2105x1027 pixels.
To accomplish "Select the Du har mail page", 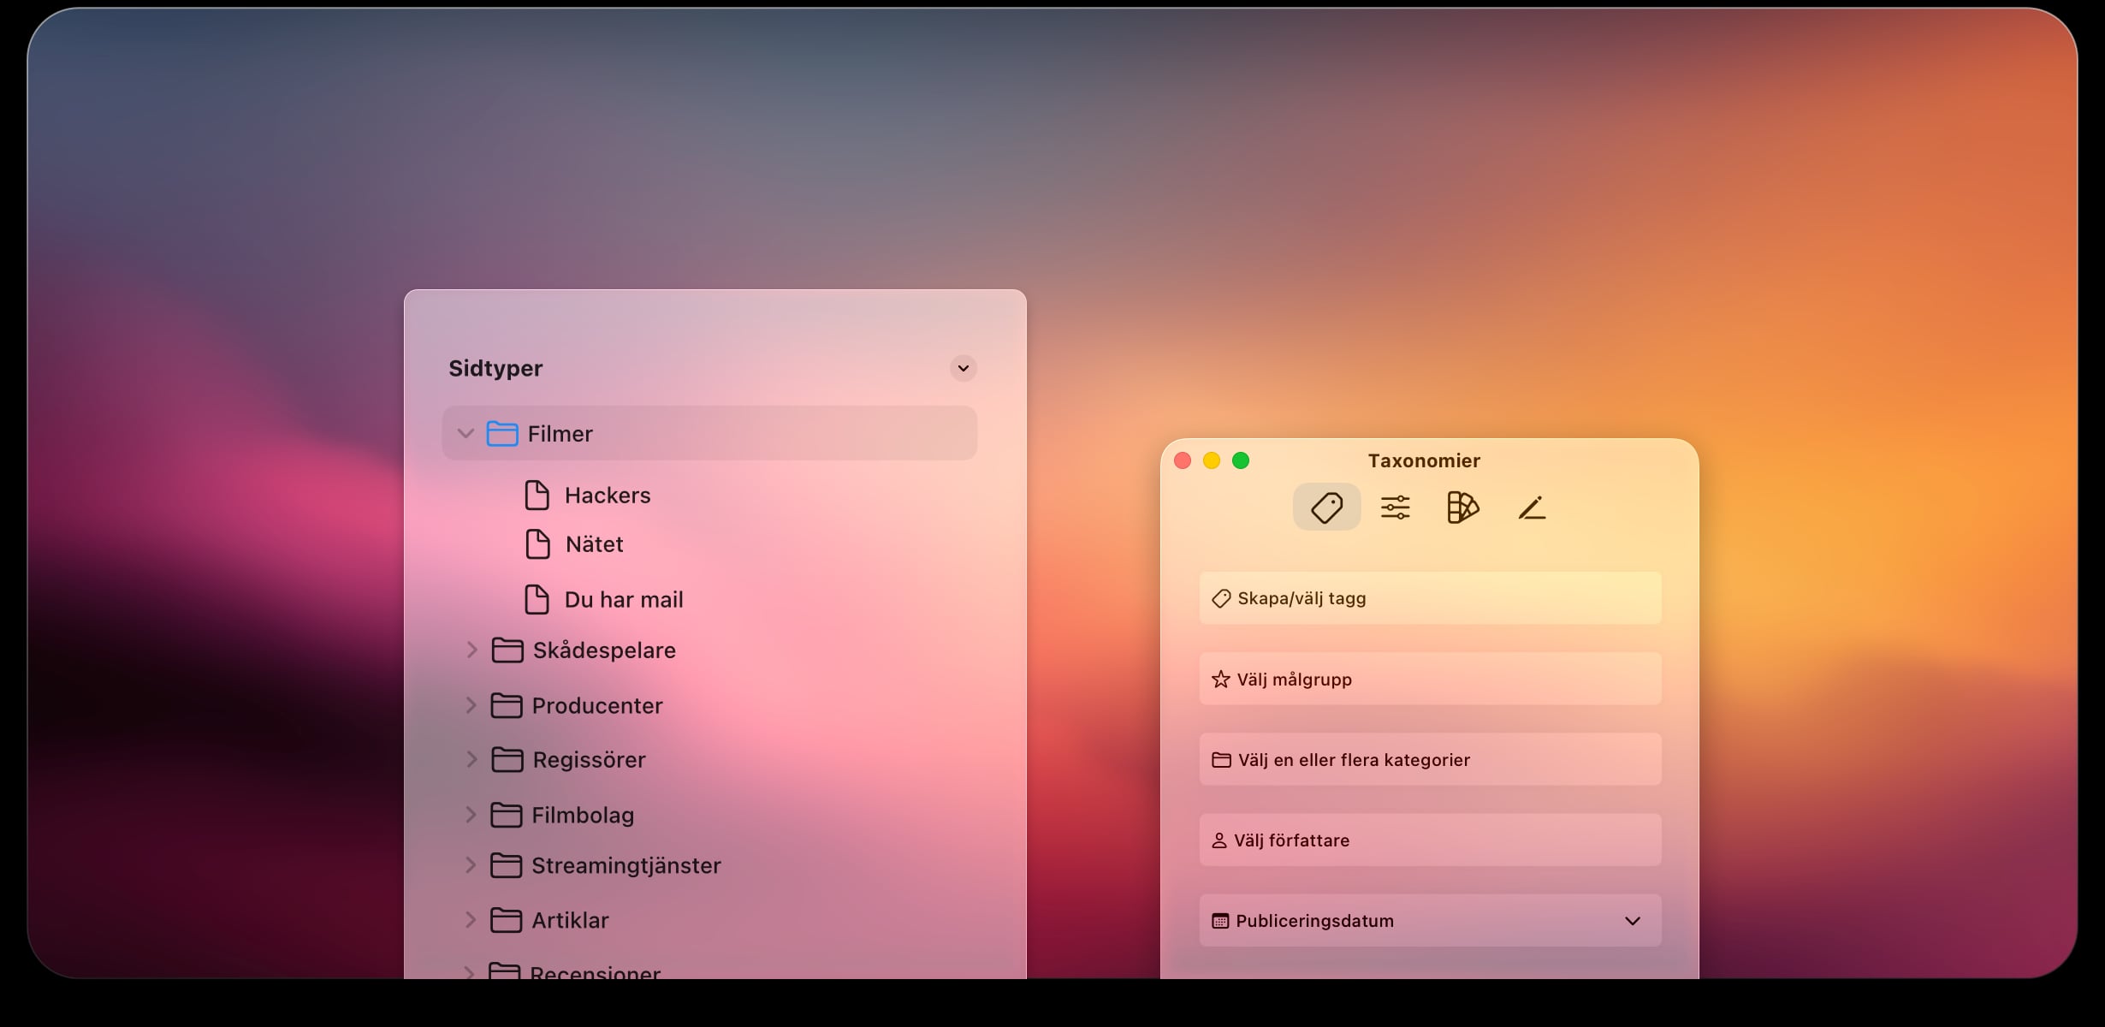I will [x=624, y=600].
